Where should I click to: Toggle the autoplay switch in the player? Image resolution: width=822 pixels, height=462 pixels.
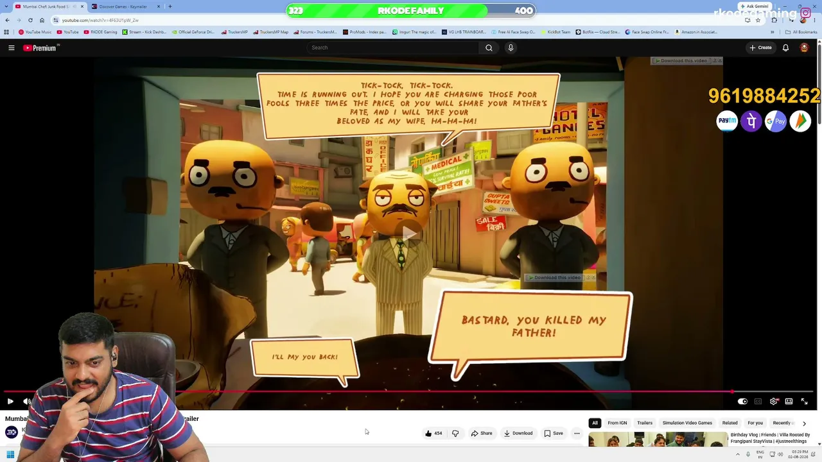742,401
